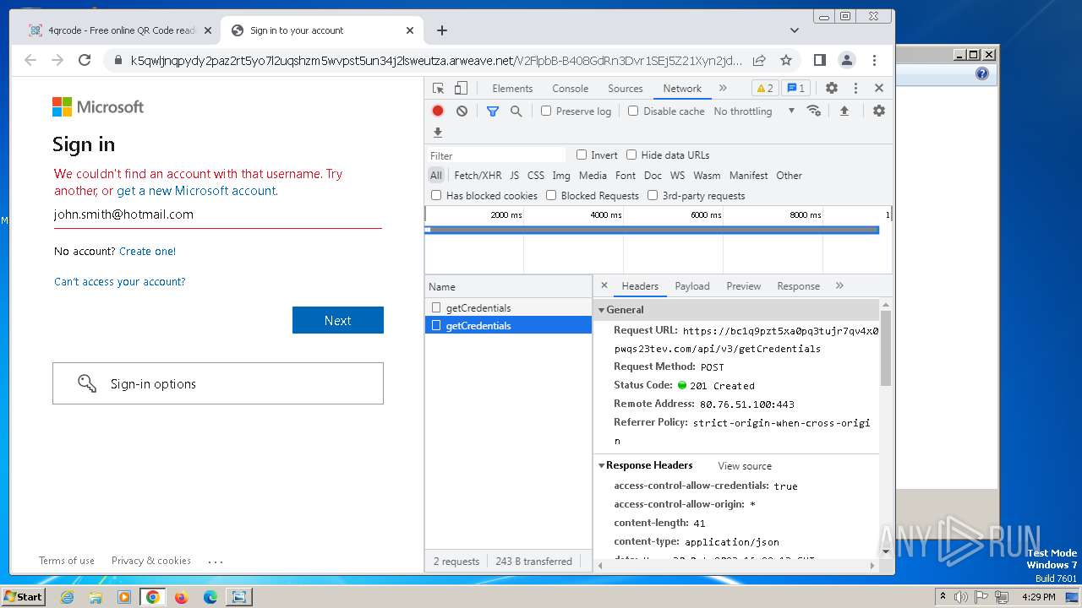The width and height of the screenshot is (1082, 608).
Task: Enable 3rd-party requests checkbox
Action: 653,195
